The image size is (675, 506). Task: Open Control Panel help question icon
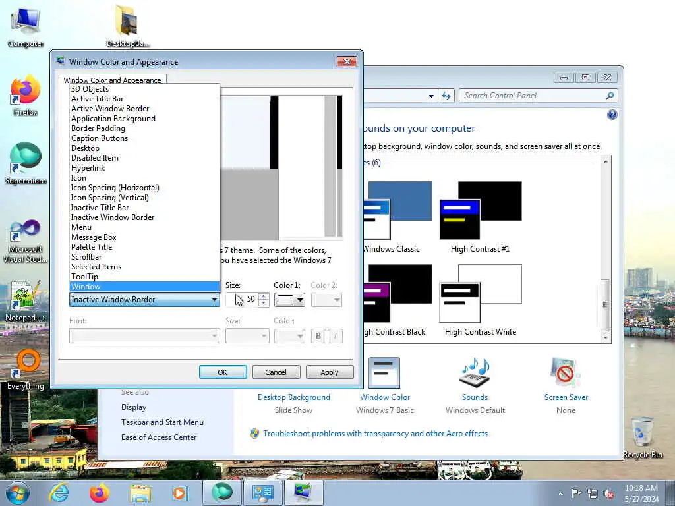[x=612, y=115]
